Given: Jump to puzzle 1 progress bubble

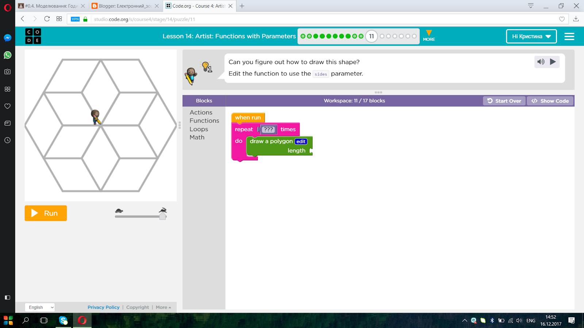Looking at the screenshot, I should click(x=303, y=36).
